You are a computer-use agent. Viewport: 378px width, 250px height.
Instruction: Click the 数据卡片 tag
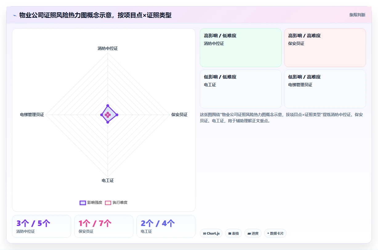[x=275, y=233]
